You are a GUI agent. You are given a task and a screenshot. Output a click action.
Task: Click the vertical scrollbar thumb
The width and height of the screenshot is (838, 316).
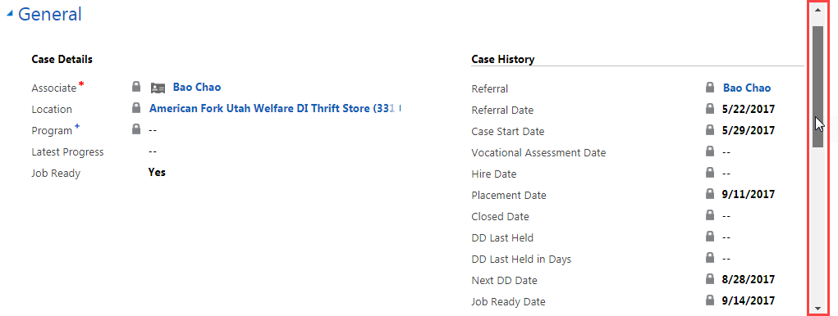pyautogui.click(x=817, y=86)
